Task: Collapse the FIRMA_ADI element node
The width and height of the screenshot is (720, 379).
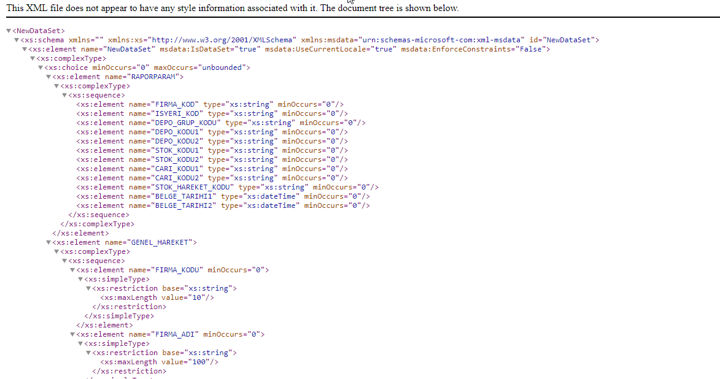Action: [72, 334]
